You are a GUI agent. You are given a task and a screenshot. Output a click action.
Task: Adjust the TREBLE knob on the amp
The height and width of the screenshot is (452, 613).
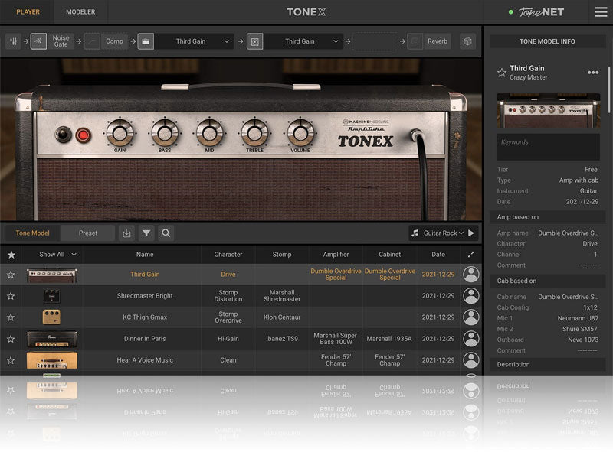pyautogui.click(x=254, y=133)
